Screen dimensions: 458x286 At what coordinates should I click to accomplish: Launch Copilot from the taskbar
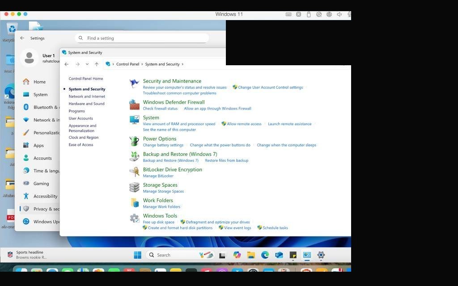(x=237, y=255)
